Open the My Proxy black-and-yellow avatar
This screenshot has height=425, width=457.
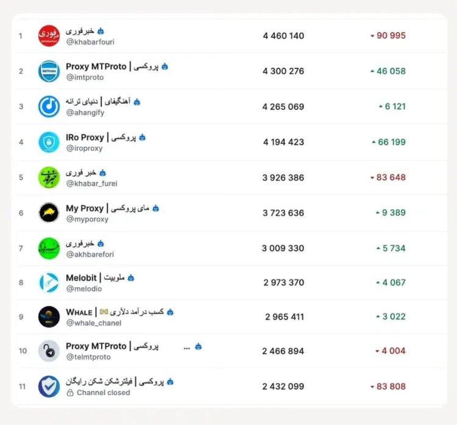click(49, 213)
